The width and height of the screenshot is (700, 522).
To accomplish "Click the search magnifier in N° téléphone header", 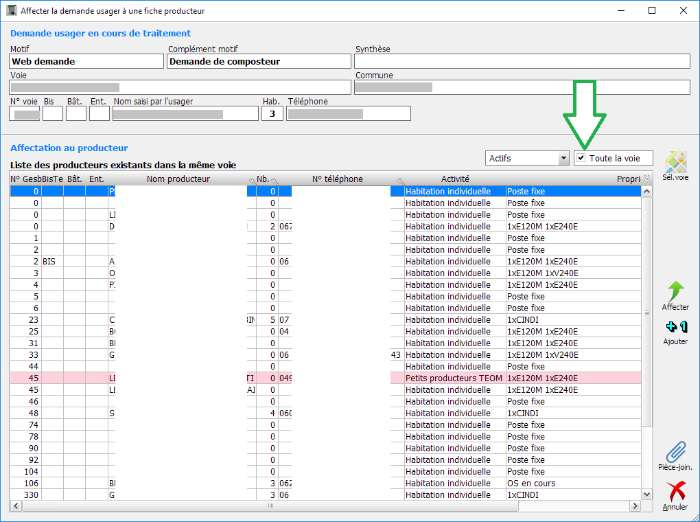I will (x=400, y=180).
